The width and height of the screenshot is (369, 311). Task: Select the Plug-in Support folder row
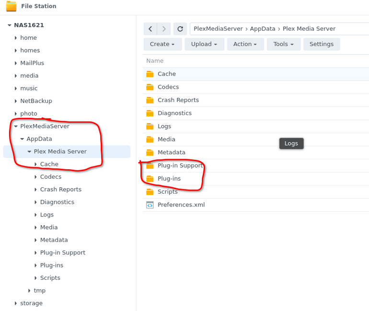tap(256, 166)
